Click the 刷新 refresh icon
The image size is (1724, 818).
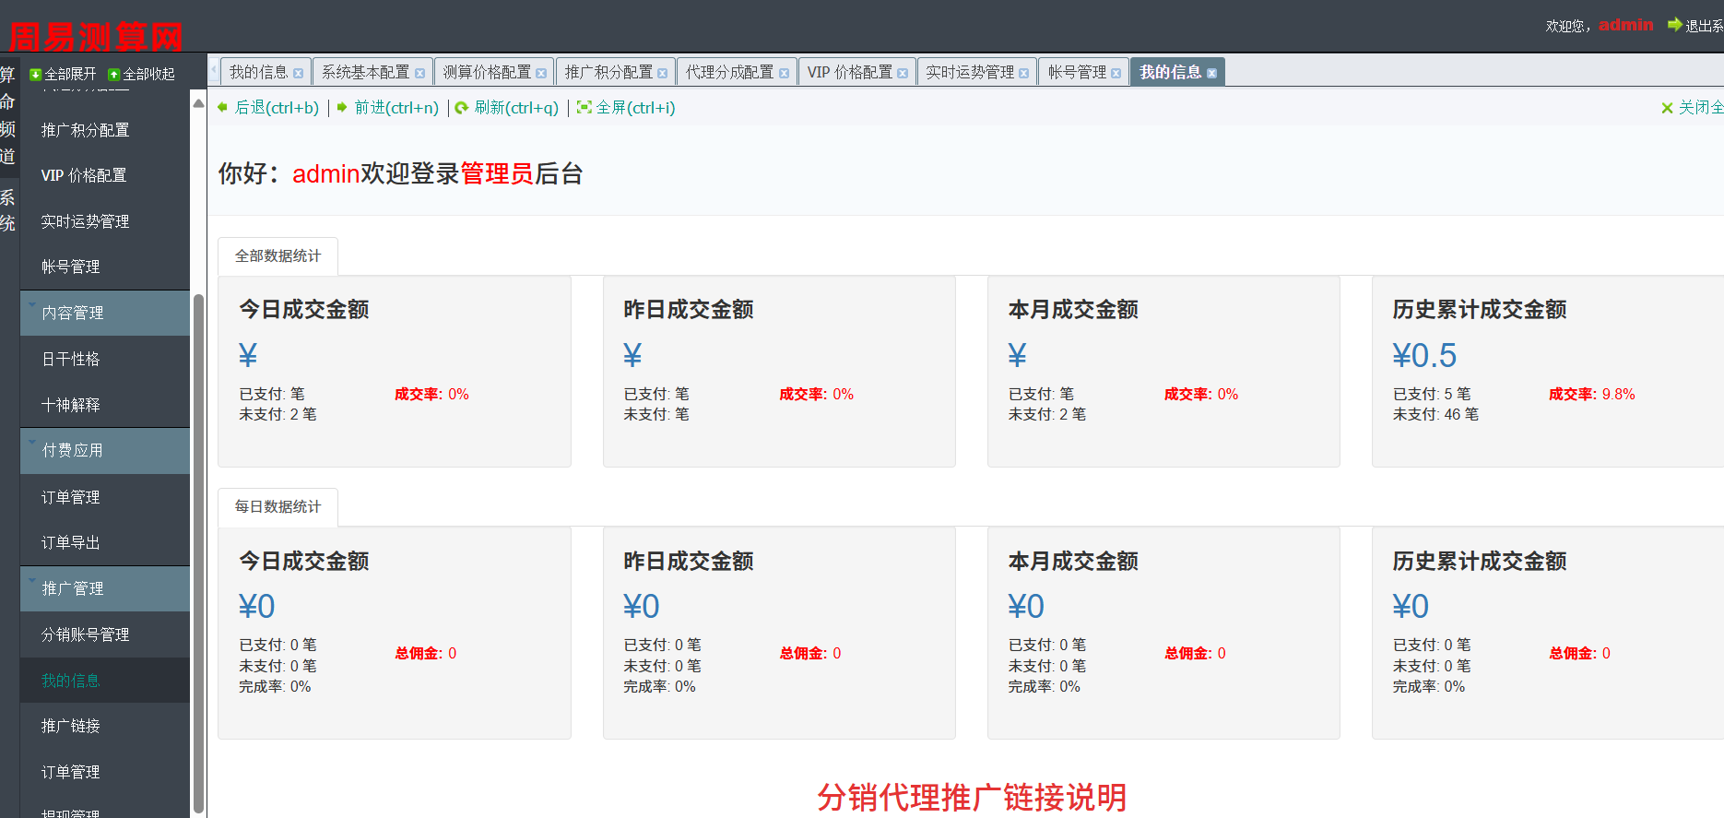point(462,108)
